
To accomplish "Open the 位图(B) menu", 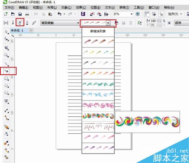I will pyautogui.click(x=96, y=8).
